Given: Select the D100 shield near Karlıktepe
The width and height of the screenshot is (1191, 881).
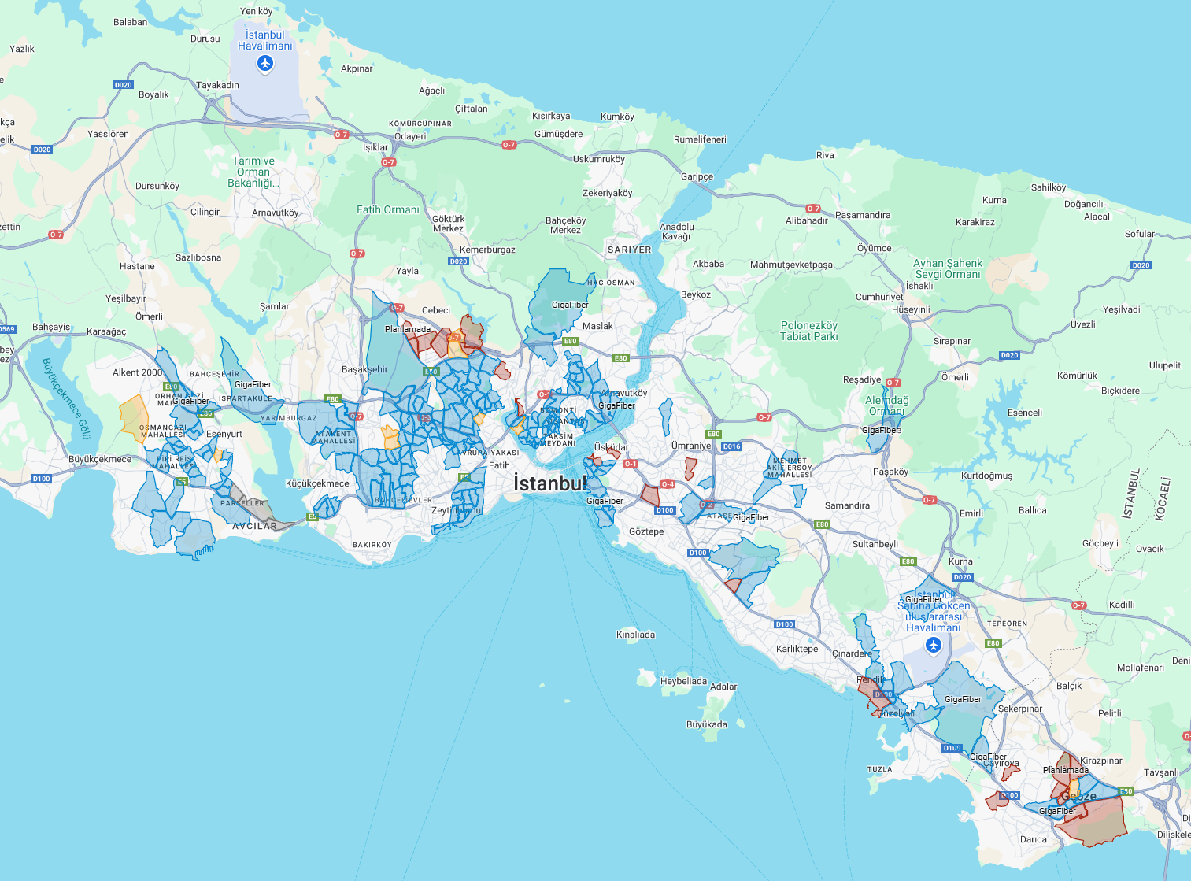Looking at the screenshot, I should click(x=784, y=624).
